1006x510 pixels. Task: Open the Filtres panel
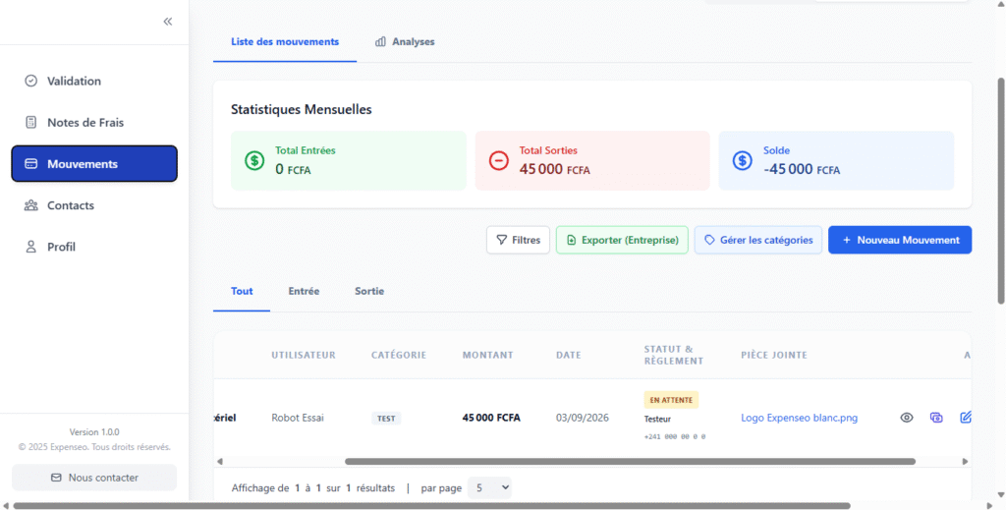(518, 240)
